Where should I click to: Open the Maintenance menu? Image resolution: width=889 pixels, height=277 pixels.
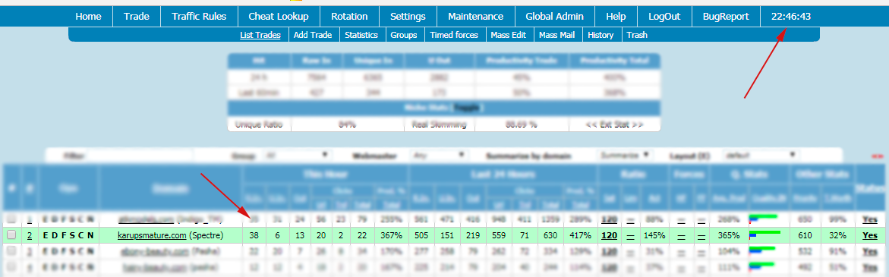pyautogui.click(x=475, y=17)
